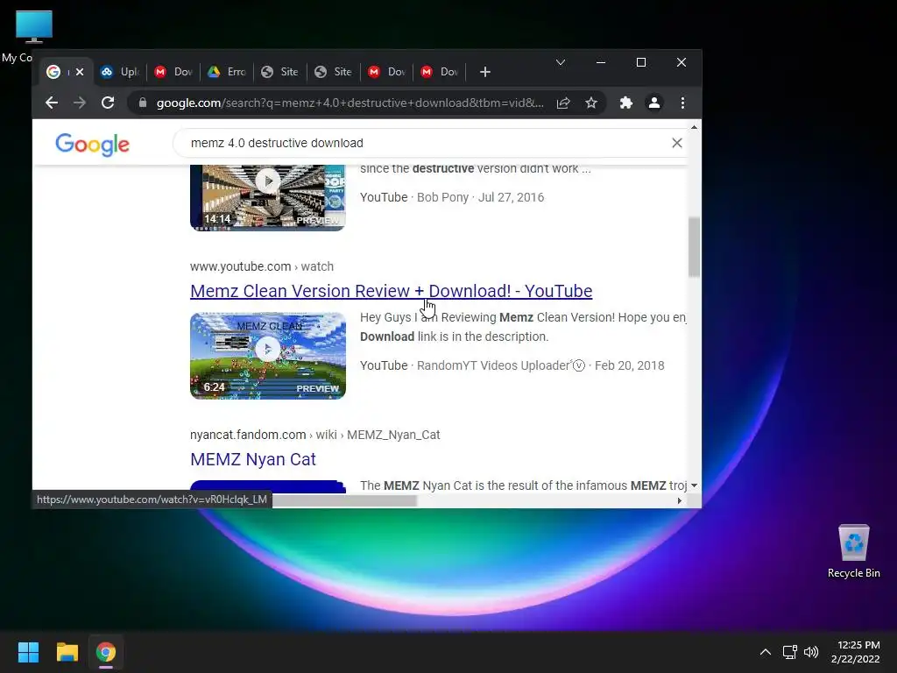
Task: Click the 'Feb 20, 2018' date
Action: tap(629, 365)
